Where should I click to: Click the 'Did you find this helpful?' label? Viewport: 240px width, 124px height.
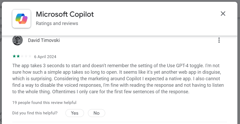click(x=35, y=113)
